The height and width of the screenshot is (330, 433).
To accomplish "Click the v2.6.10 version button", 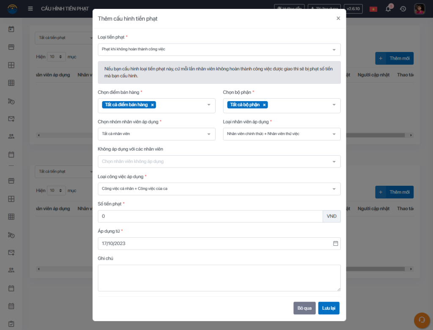I will 353,9.
